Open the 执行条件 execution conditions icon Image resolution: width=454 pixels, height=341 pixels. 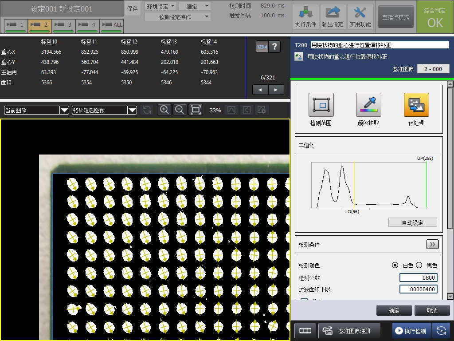click(x=305, y=17)
